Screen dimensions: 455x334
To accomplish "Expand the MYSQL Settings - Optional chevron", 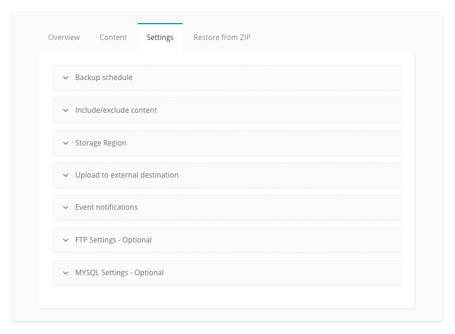I will [66, 273].
